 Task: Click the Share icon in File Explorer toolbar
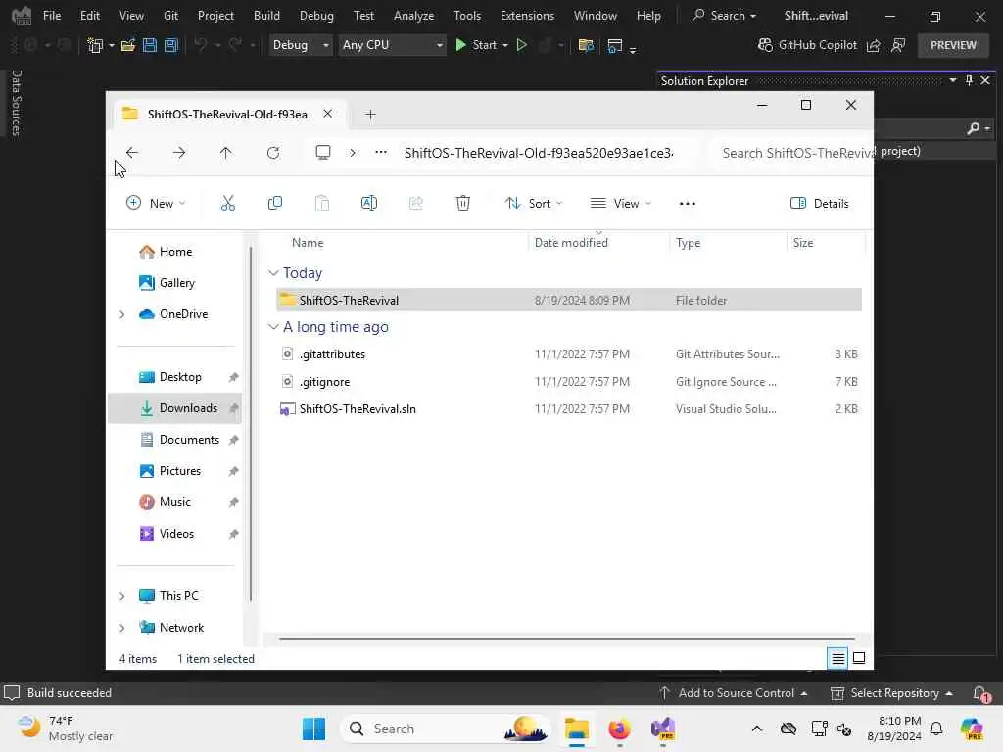click(x=415, y=204)
